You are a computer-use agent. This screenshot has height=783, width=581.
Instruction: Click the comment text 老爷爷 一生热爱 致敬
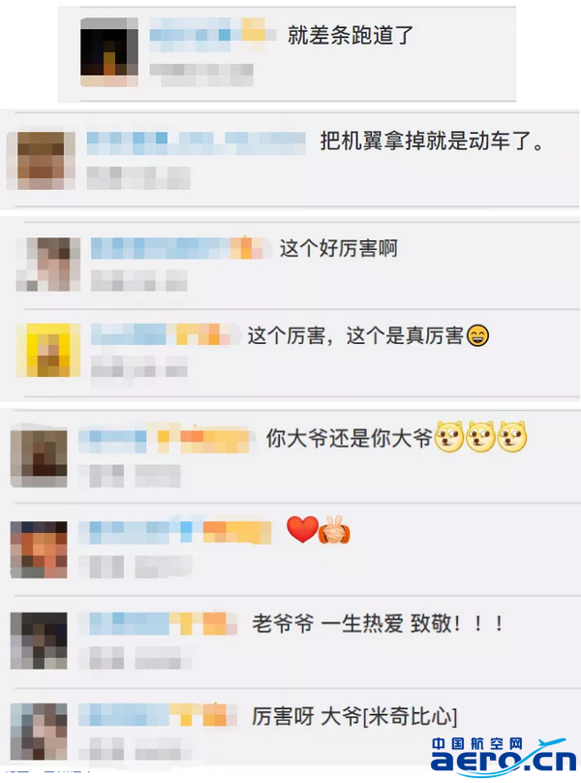coord(378,624)
